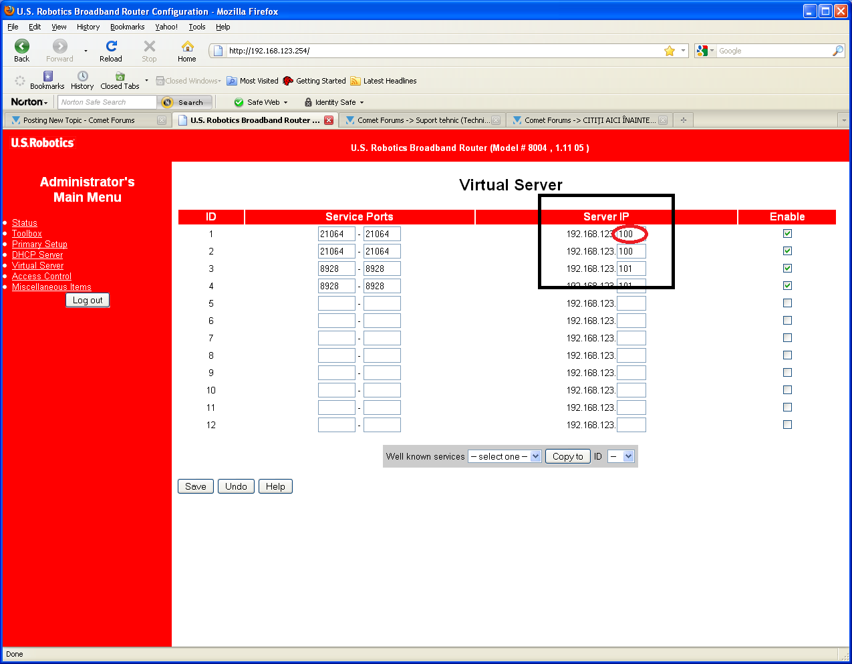
Task: Uncheck Enable for virtual server ID 2
Action: point(787,251)
